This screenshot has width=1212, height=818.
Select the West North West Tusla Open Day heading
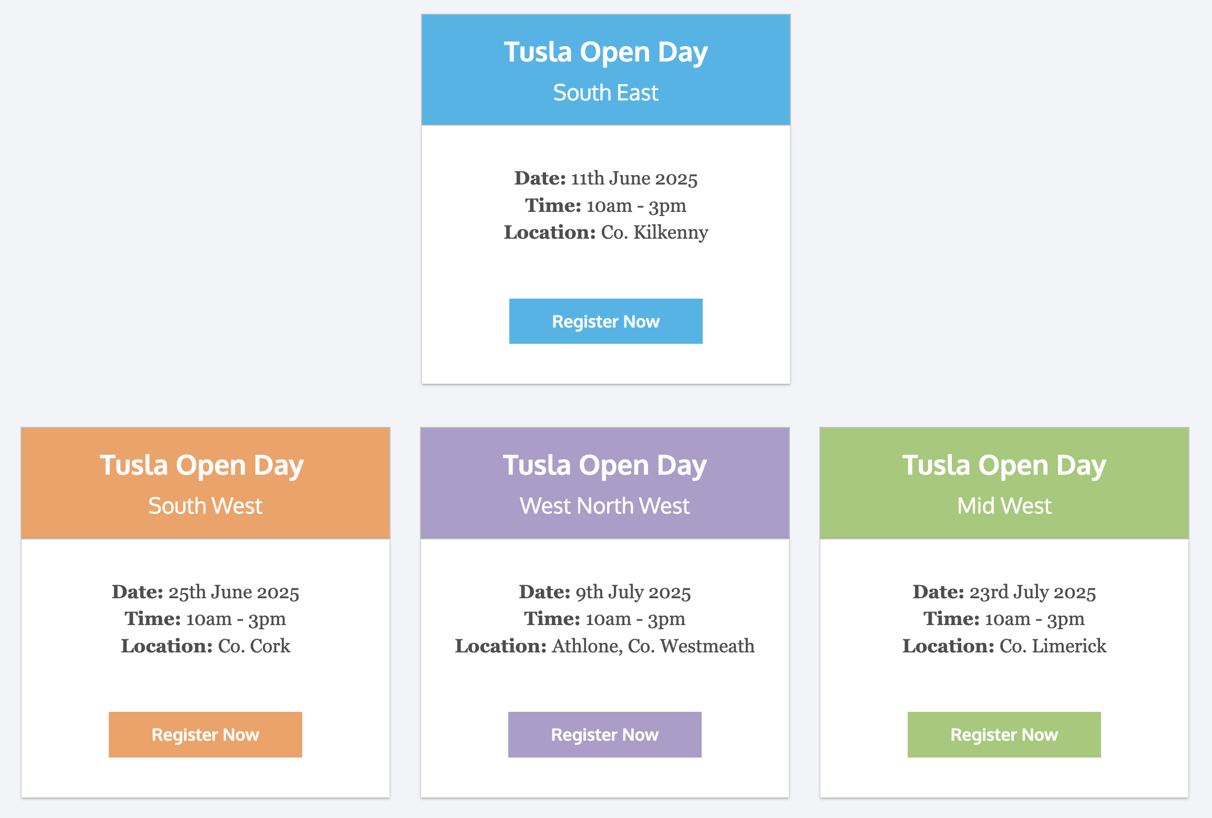click(604, 466)
